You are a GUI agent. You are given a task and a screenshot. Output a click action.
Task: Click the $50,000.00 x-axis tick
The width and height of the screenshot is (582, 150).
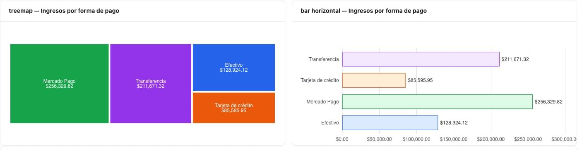point(380,139)
